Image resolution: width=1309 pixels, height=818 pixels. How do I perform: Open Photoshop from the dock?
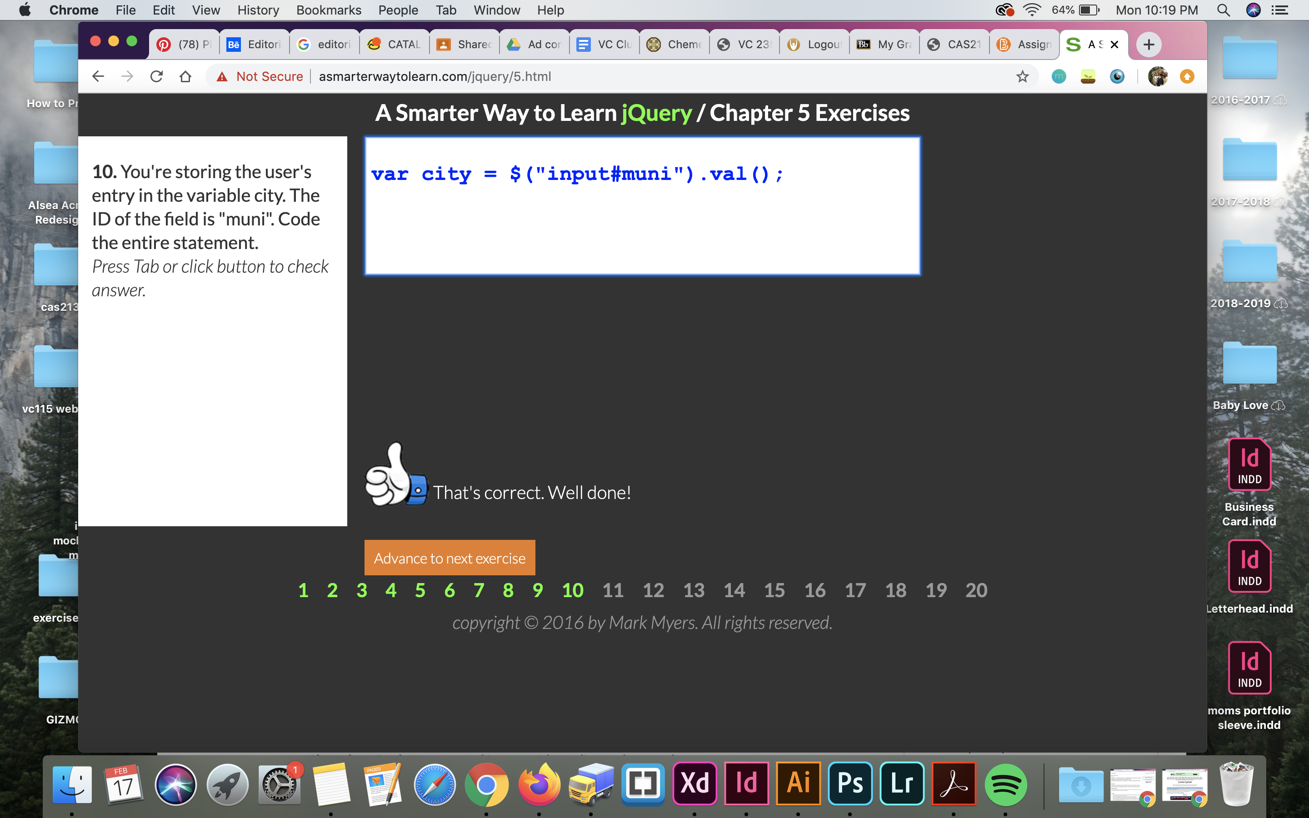tap(850, 783)
